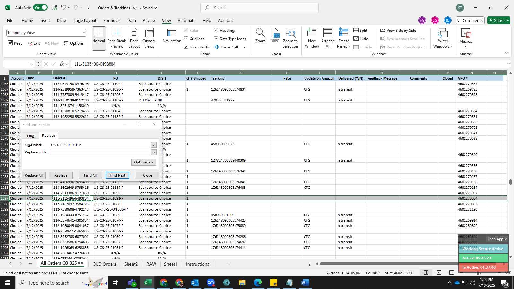Switch to Page Layout view
The image size is (514, 289).
[x=134, y=38]
